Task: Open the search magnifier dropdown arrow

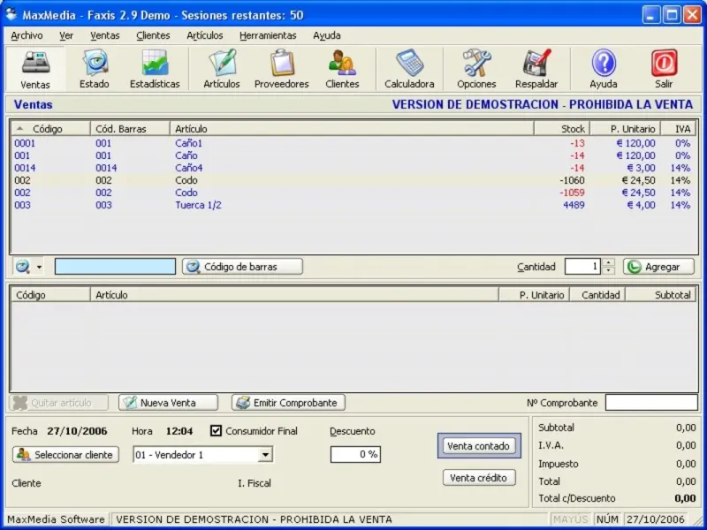Action: coord(39,267)
